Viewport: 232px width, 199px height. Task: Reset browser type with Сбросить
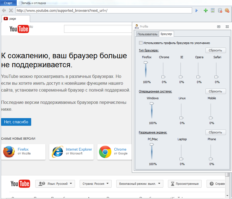point(216,50)
